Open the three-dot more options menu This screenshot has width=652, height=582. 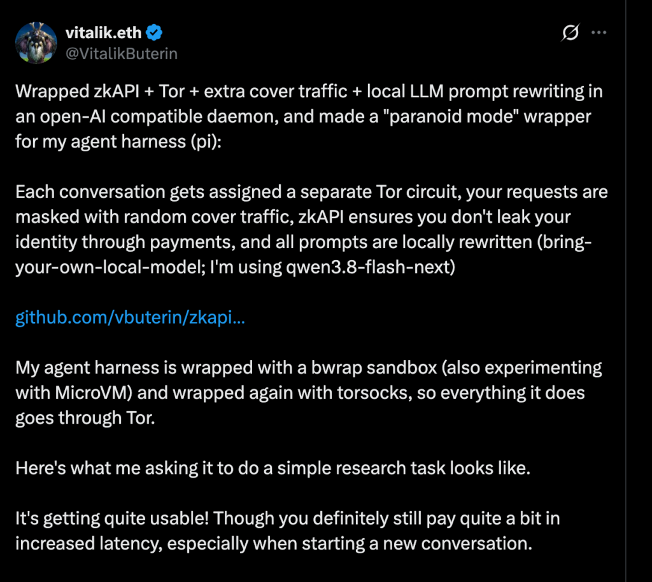click(x=599, y=32)
